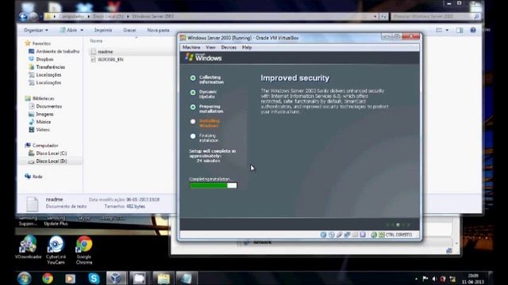Click the Explorer forward arrow button
Viewport: 508px width, 285px height.
33,16
